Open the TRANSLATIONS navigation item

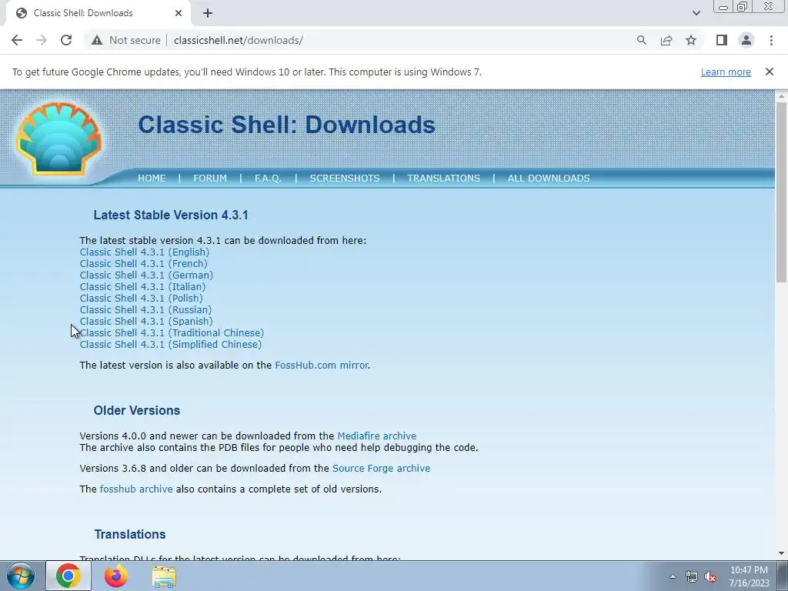(x=444, y=179)
